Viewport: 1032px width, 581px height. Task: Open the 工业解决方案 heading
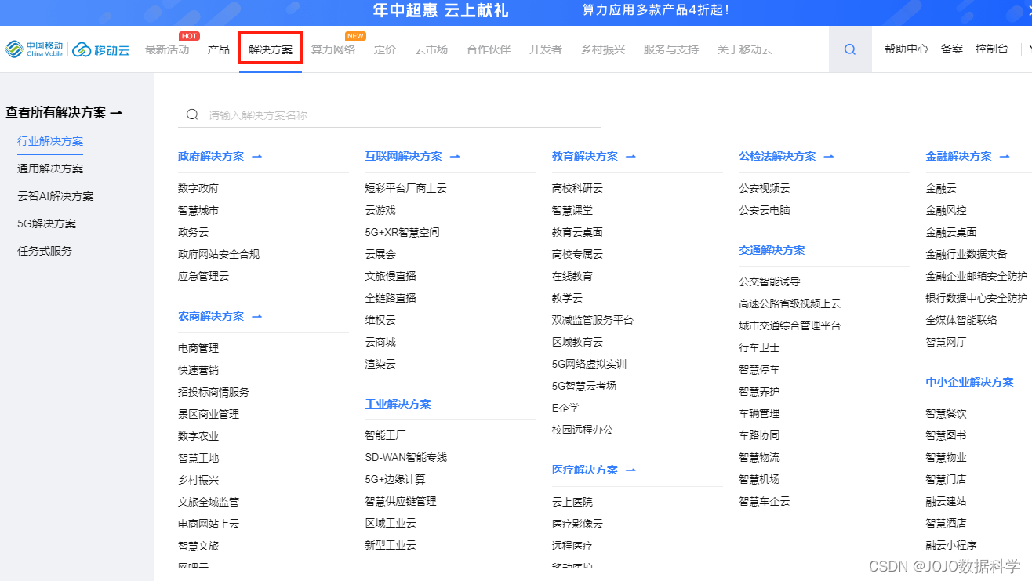point(398,405)
